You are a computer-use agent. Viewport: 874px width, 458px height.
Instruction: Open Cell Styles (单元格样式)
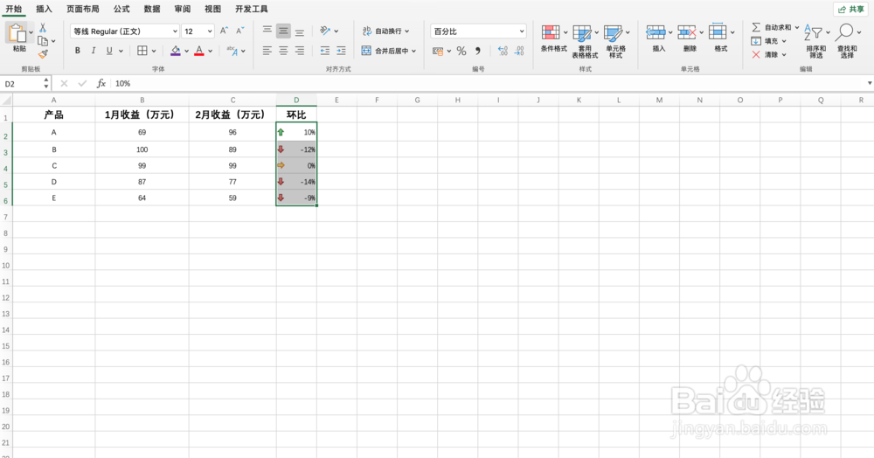616,41
